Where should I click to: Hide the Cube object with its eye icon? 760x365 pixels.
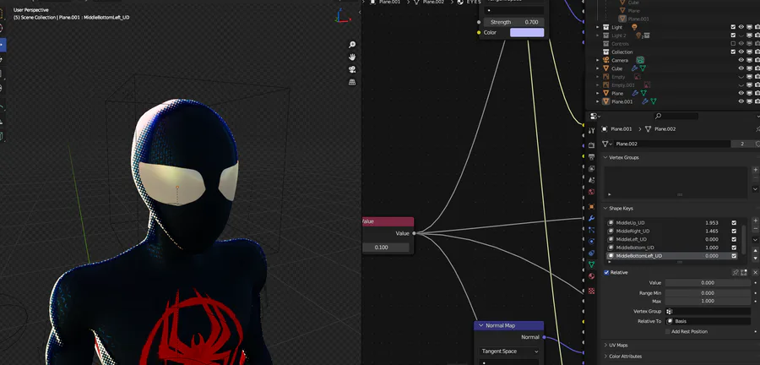[x=741, y=68]
